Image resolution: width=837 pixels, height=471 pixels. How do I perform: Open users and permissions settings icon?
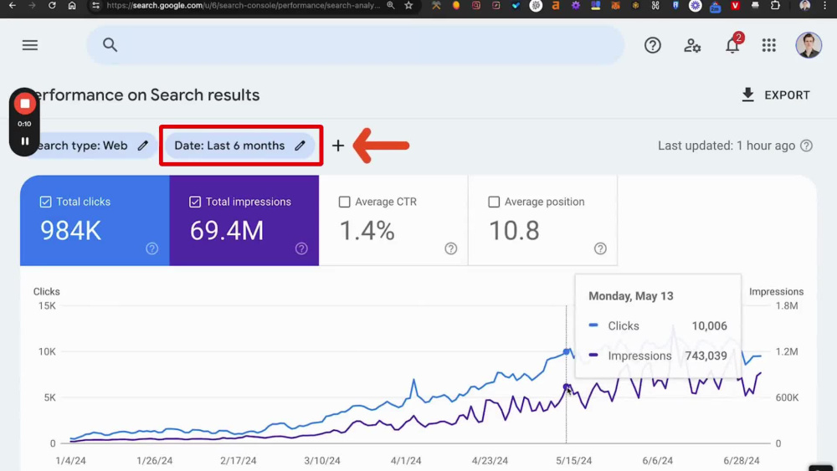(x=692, y=45)
